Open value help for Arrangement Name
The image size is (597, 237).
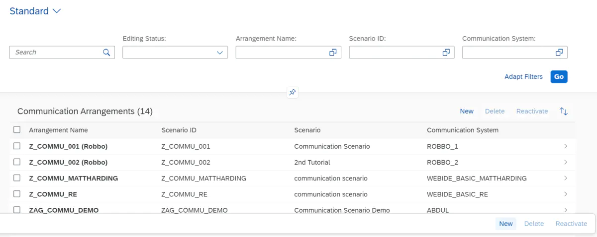click(x=333, y=52)
